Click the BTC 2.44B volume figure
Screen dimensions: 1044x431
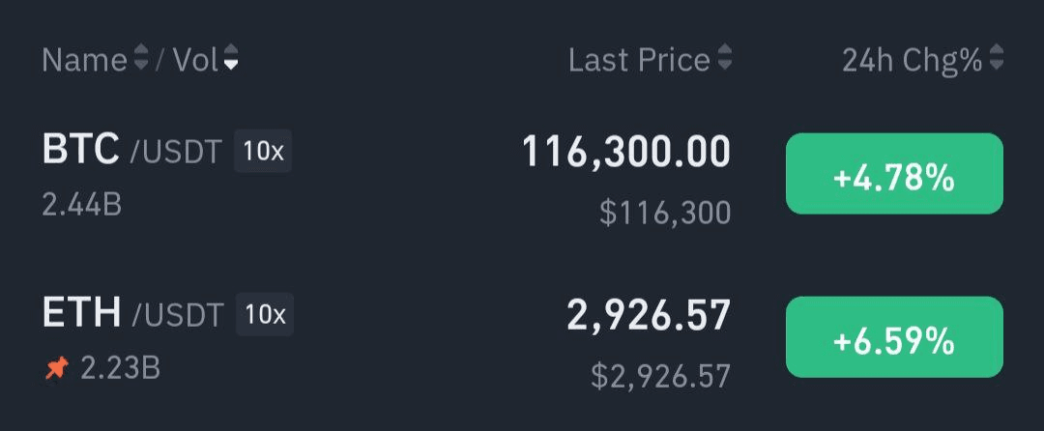pyautogui.click(x=82, y=205)
